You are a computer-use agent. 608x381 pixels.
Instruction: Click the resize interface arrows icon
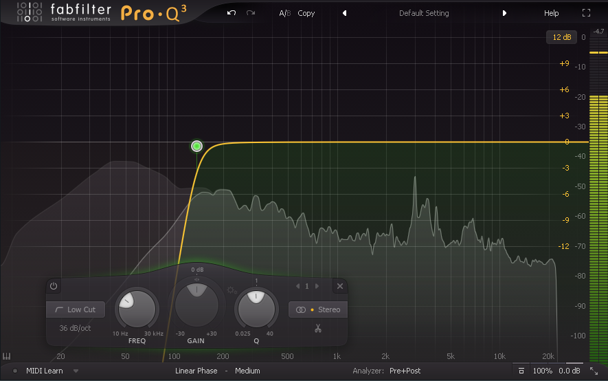(594, 371)
